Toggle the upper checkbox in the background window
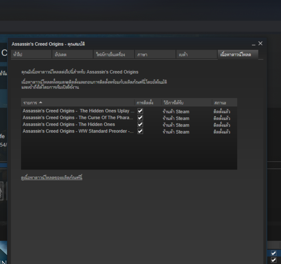The height and width of the screenshot is (264, 281). (x=274, y=253)
